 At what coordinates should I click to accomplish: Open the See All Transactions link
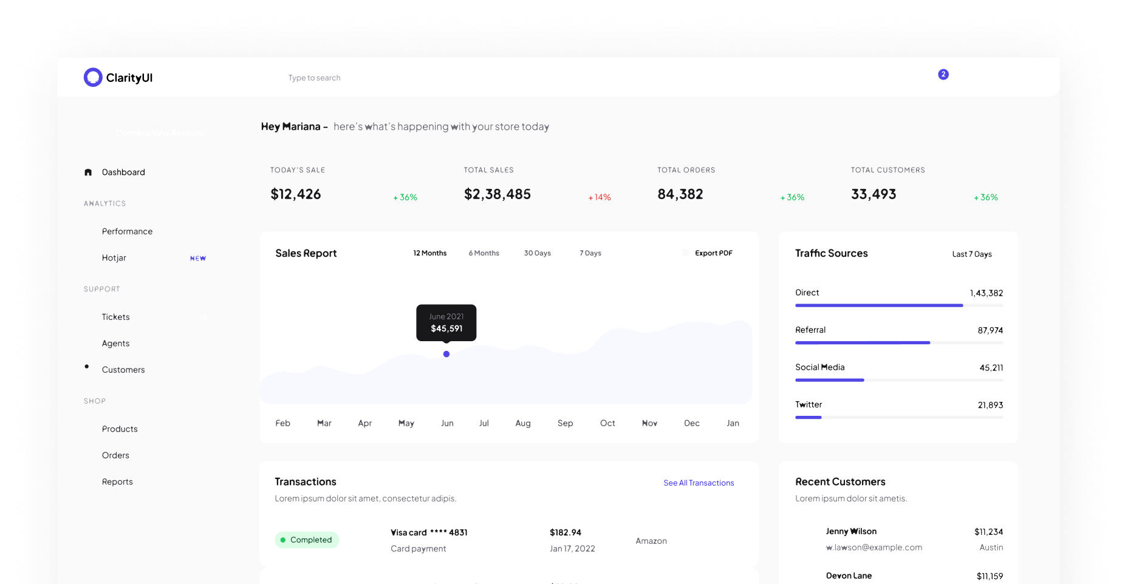point(698,483)
